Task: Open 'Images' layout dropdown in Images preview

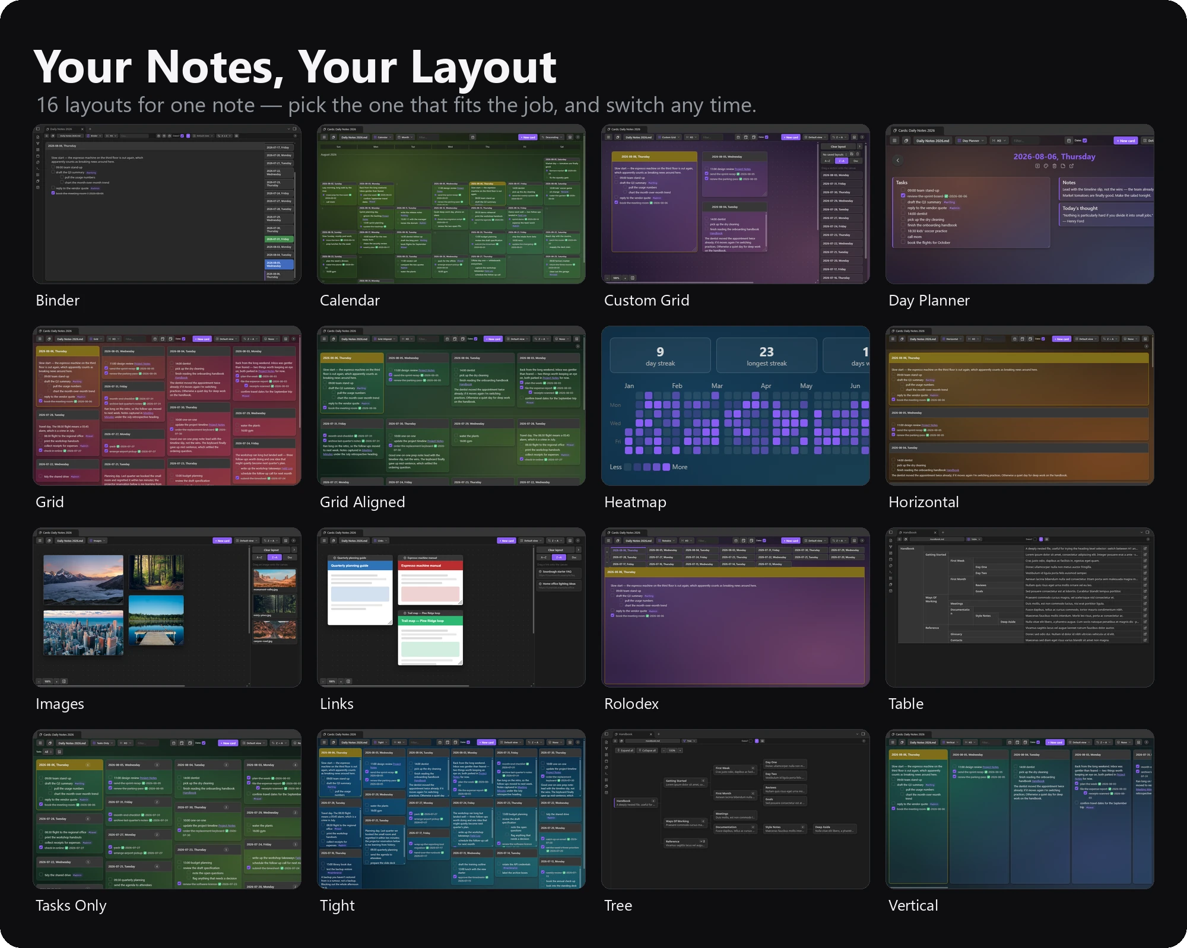Action: 97,540
